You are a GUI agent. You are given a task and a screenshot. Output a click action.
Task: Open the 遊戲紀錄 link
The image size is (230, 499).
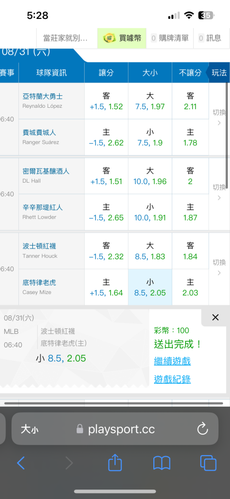[172, 379]
